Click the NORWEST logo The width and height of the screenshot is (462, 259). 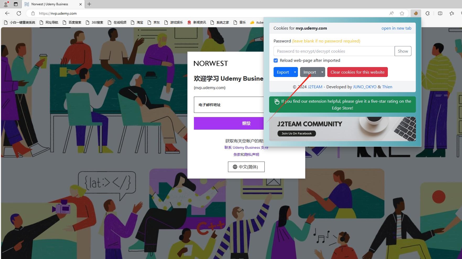(211, 63)
